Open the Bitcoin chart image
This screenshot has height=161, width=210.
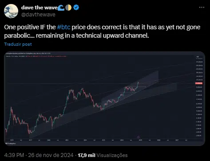(104, 98)
